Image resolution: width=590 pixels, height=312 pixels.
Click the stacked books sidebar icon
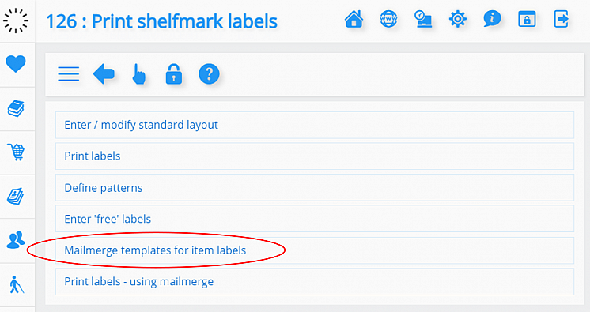16,109
